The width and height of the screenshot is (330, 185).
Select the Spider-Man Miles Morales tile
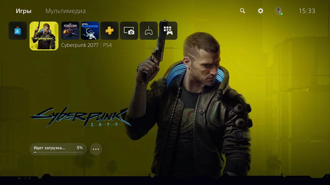coord(70,31)
